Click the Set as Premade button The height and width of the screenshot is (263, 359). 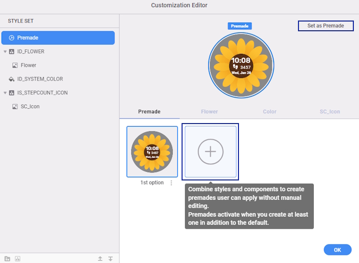point(326,26)
